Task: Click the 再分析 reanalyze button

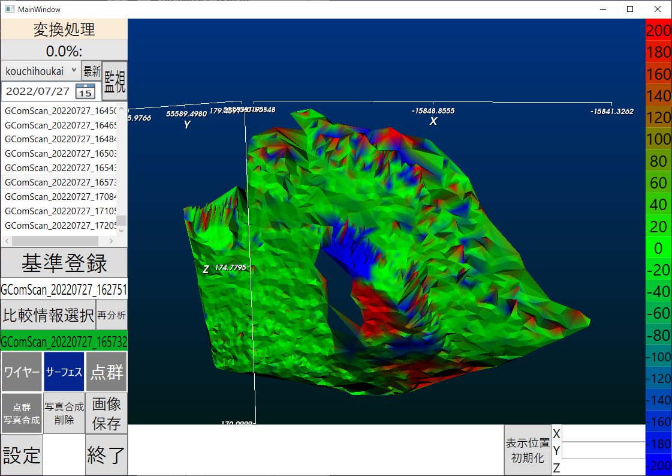Action: (112, 315)
